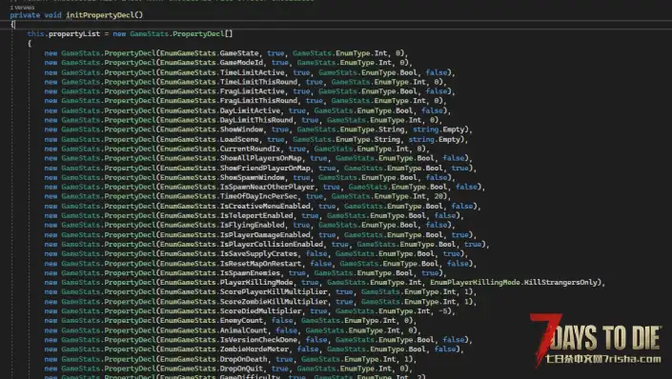Click DayLimitThisRound identifier
This screenshot has width=672, height=379.
point(256,120)
